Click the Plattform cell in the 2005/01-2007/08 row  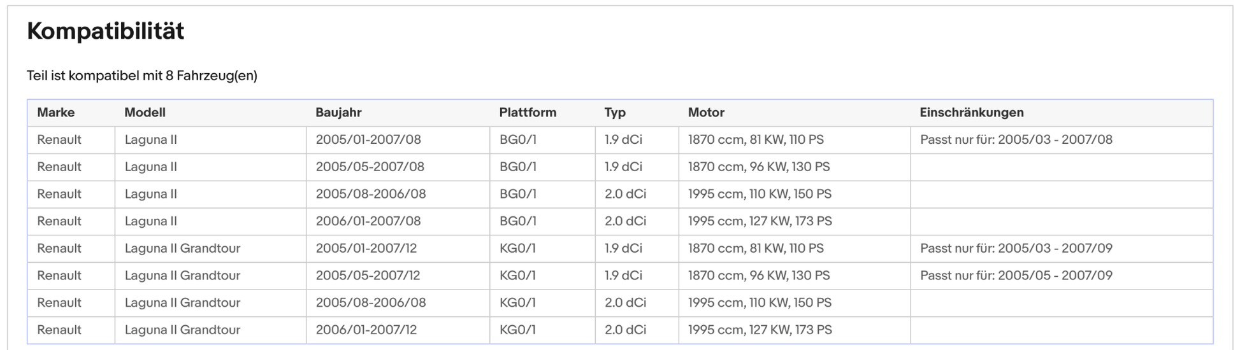click(518, 140)
